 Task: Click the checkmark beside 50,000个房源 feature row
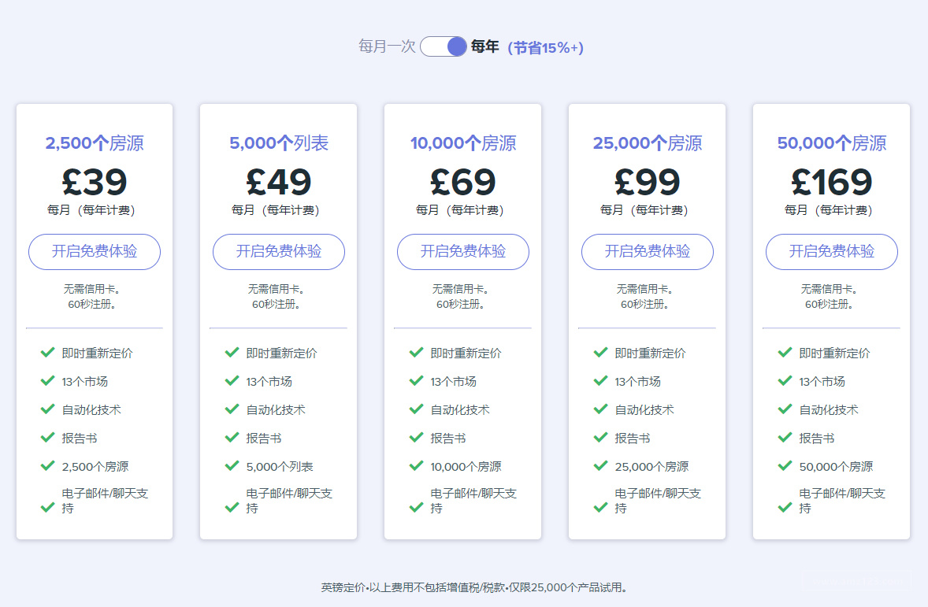click(x=785, y=466)
